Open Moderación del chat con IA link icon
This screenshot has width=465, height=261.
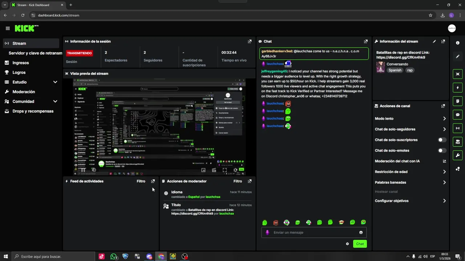pos(444,161)
